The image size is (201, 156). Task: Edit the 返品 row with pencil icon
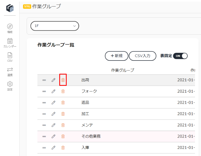click(x=54, y=103)
